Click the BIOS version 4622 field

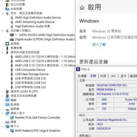pyautogui.click(x=117, y=124)
